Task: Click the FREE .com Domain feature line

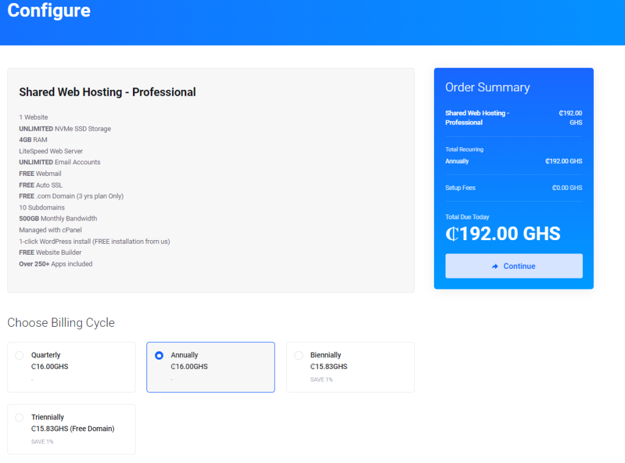Action: (x=71, y=196)
